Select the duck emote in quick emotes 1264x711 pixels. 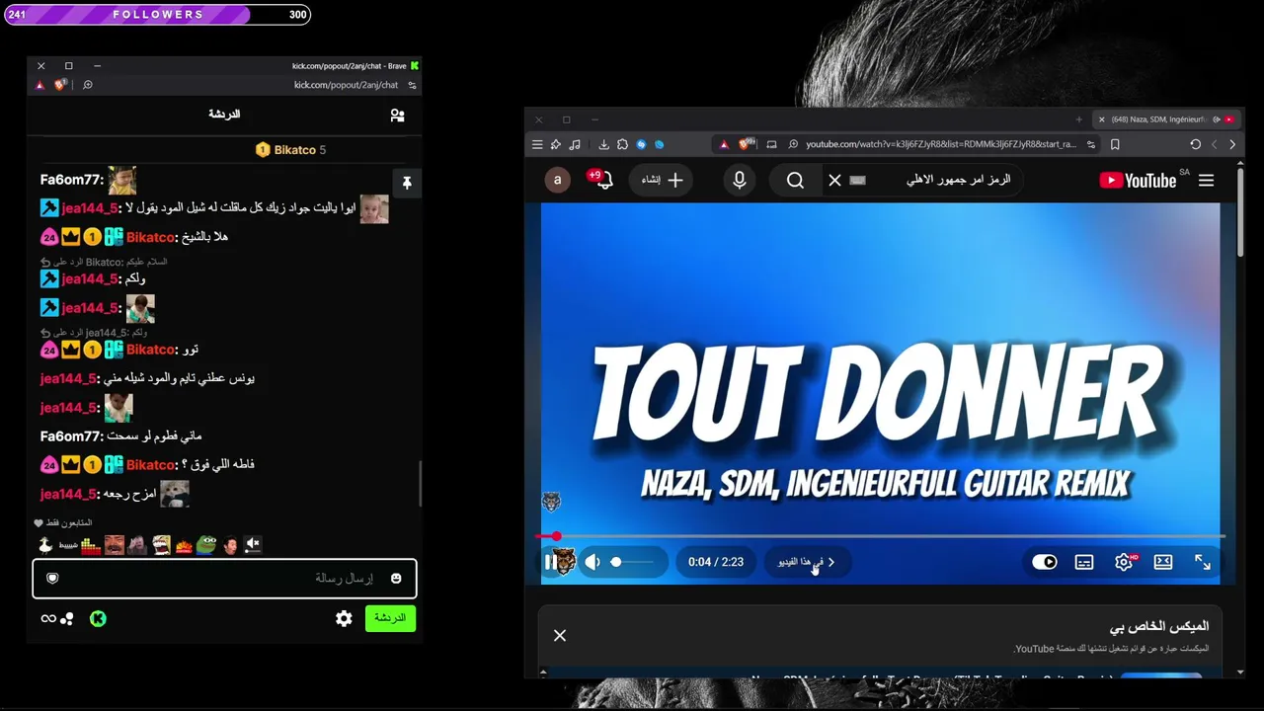click(45, 544)
